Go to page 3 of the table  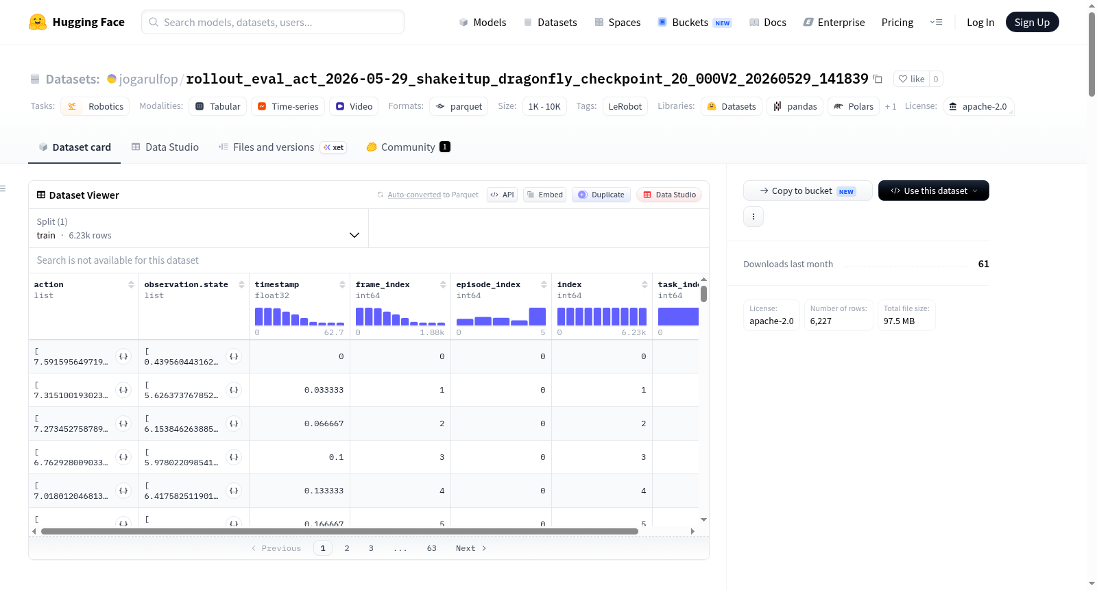371,548
